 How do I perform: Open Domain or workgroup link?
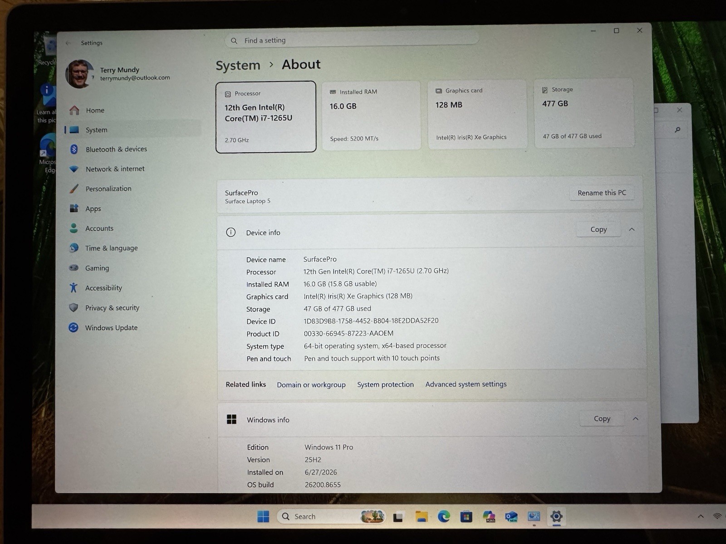[311, 384]
